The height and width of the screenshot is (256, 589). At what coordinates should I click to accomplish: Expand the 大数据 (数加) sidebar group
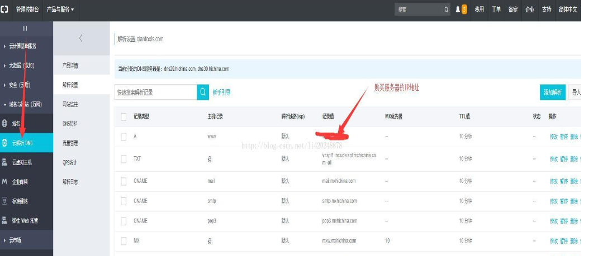coord(26,66)
